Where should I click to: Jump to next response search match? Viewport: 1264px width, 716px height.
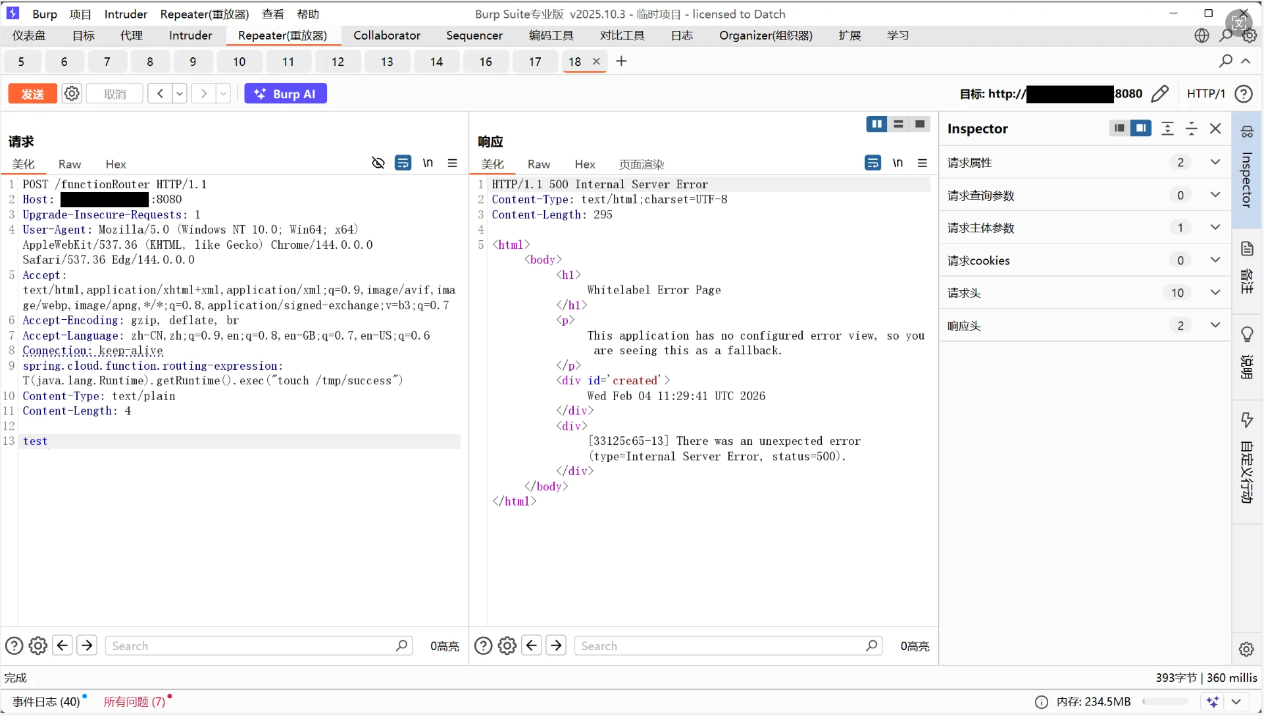tap(556, 646)
